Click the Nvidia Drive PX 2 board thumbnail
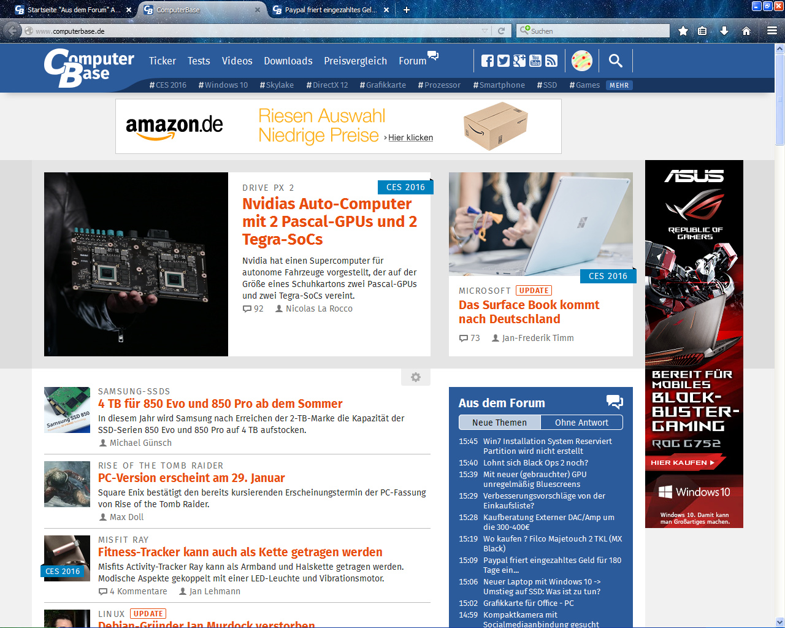 click(x=136, y=264)
